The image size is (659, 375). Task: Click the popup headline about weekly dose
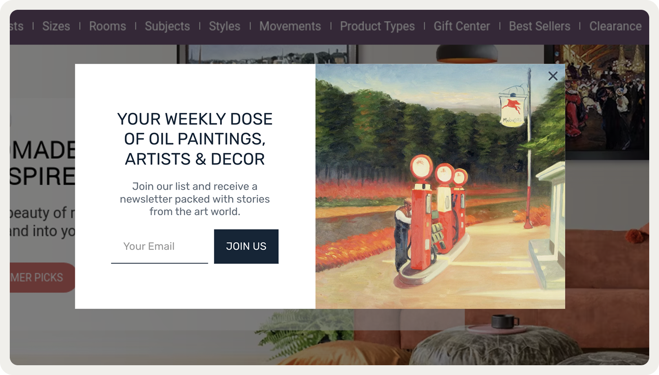click(x=195, y=139)
